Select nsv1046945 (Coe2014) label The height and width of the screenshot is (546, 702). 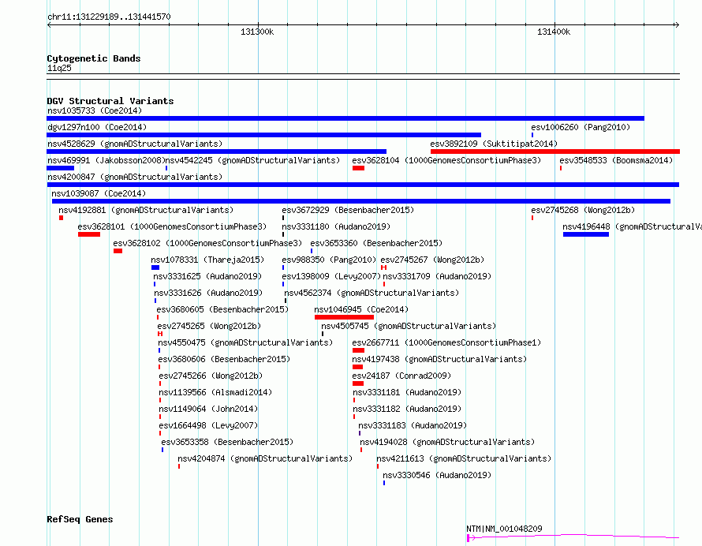[361, 309]
